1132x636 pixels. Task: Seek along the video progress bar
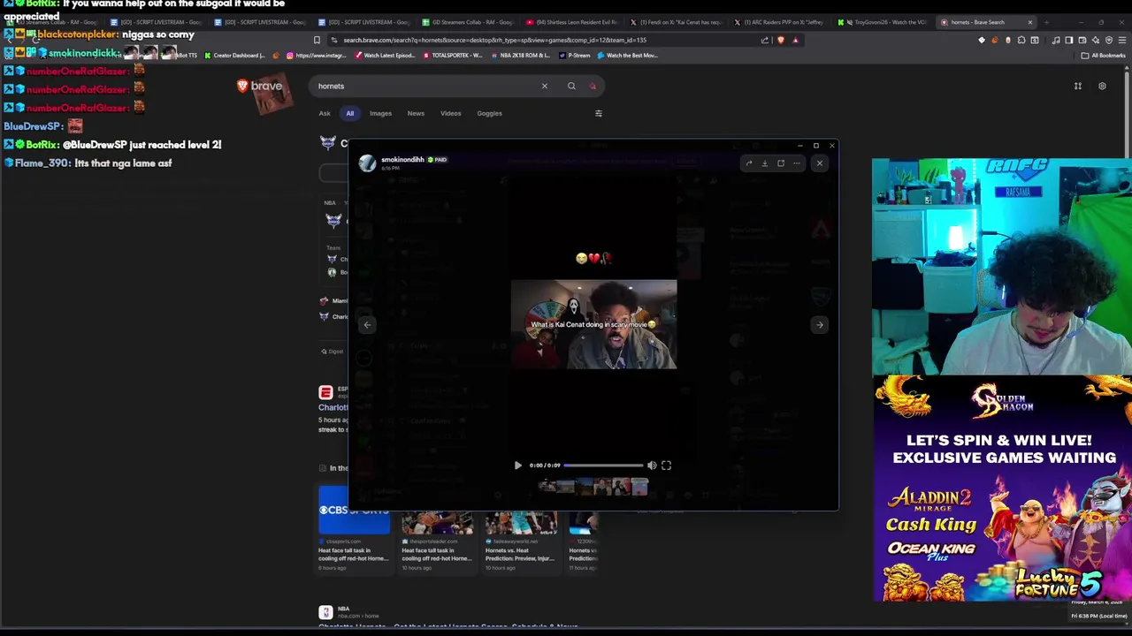(x=603, y=465)
